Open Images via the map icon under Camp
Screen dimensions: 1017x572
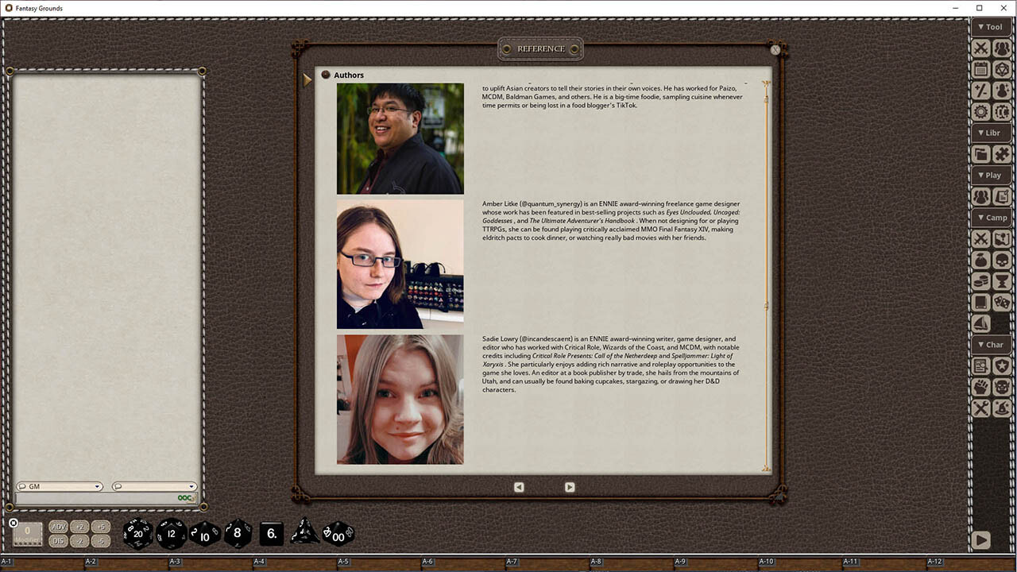click(x=1003, y=238)
